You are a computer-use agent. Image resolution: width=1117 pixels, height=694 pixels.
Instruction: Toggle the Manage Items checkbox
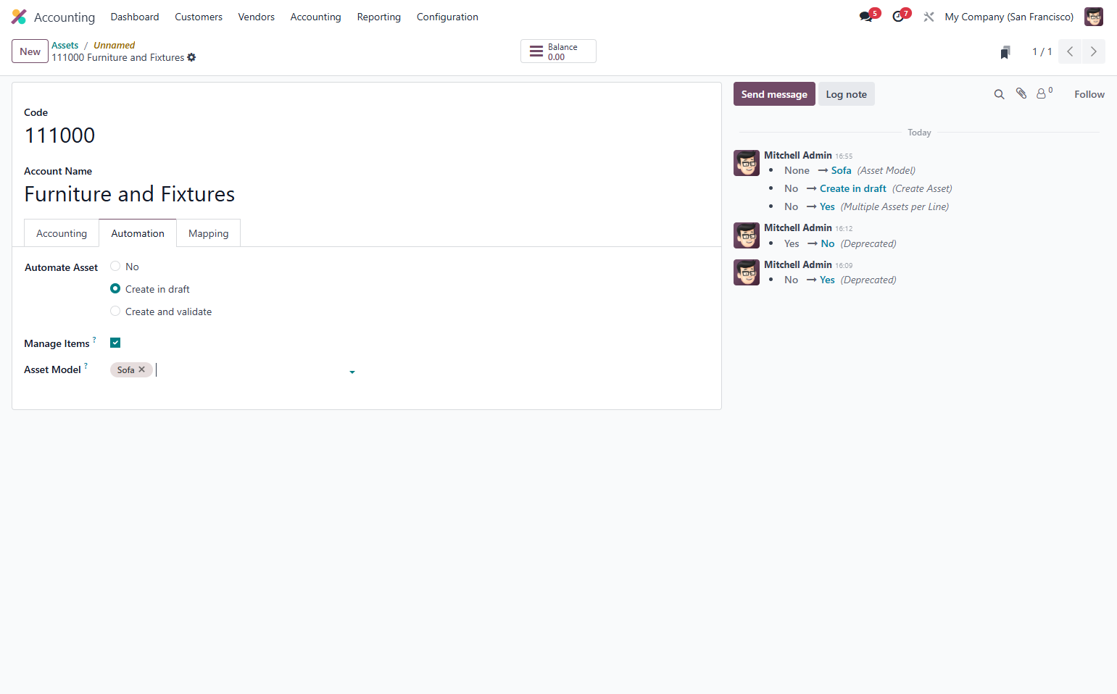tap(115, 343)
